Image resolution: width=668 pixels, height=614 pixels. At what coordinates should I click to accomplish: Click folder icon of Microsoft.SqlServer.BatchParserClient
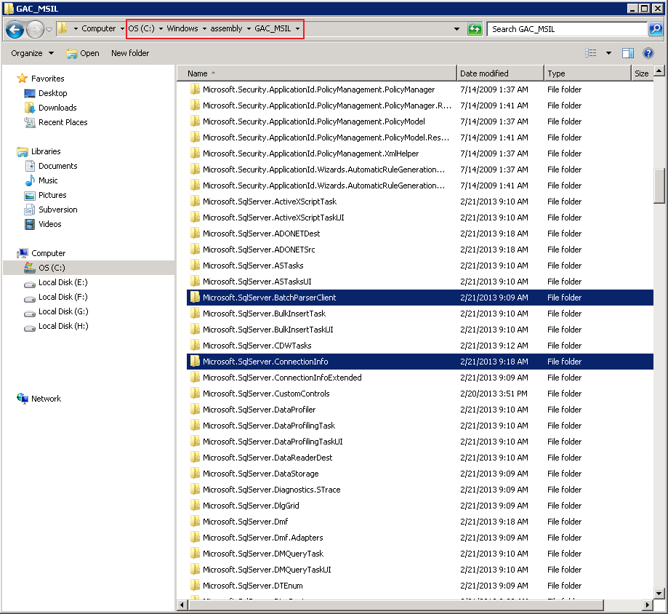point(195,298)
